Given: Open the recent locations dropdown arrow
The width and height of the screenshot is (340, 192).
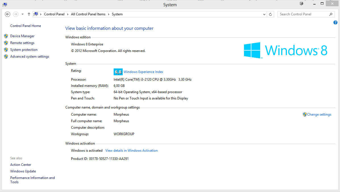Looking at the screenshot, I should pos(22,14).
